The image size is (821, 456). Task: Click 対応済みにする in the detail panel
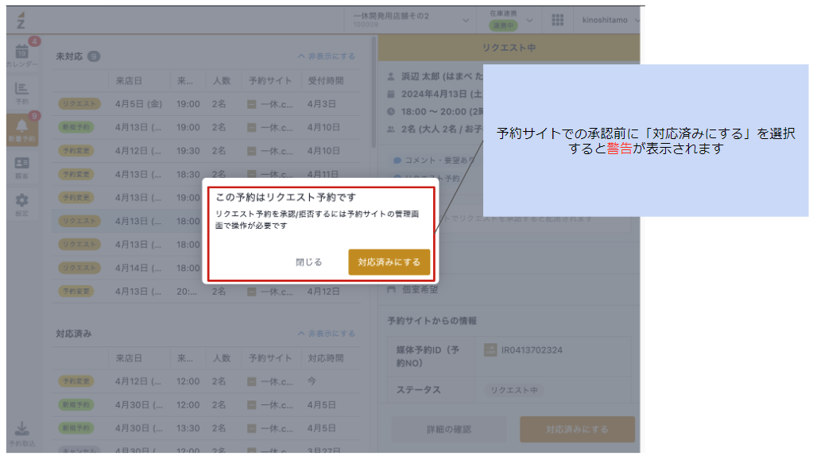tap(577, 429)
